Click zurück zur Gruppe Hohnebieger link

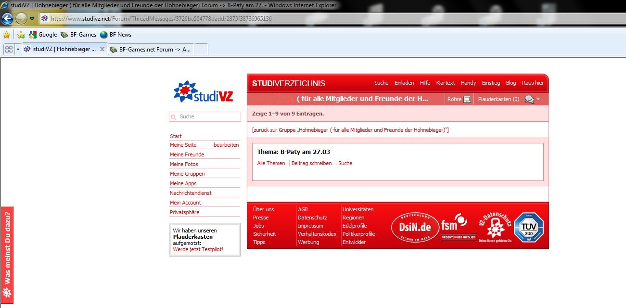(x=350, y=130)
